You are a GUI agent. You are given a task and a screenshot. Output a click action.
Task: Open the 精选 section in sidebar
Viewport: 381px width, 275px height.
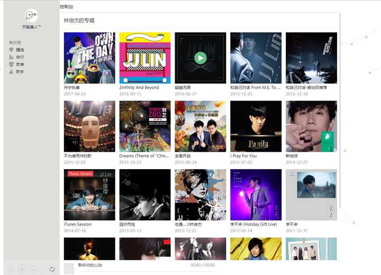pyautogui.click(x=16, y=50)
